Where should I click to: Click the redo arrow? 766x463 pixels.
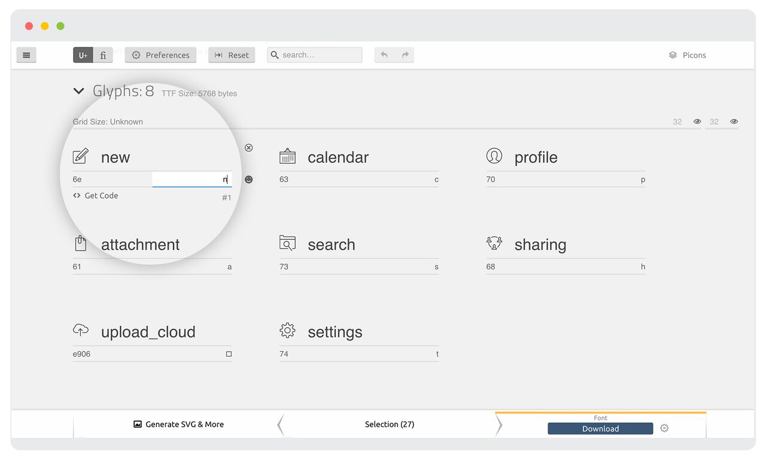click(x=405, y=55)
